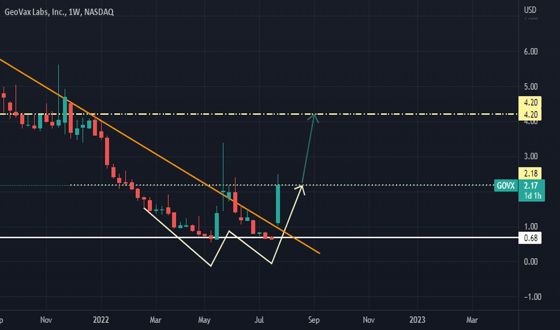Click the 2023 label on time axis
Viewport: 560px width, 330px height.
(417, 320)
